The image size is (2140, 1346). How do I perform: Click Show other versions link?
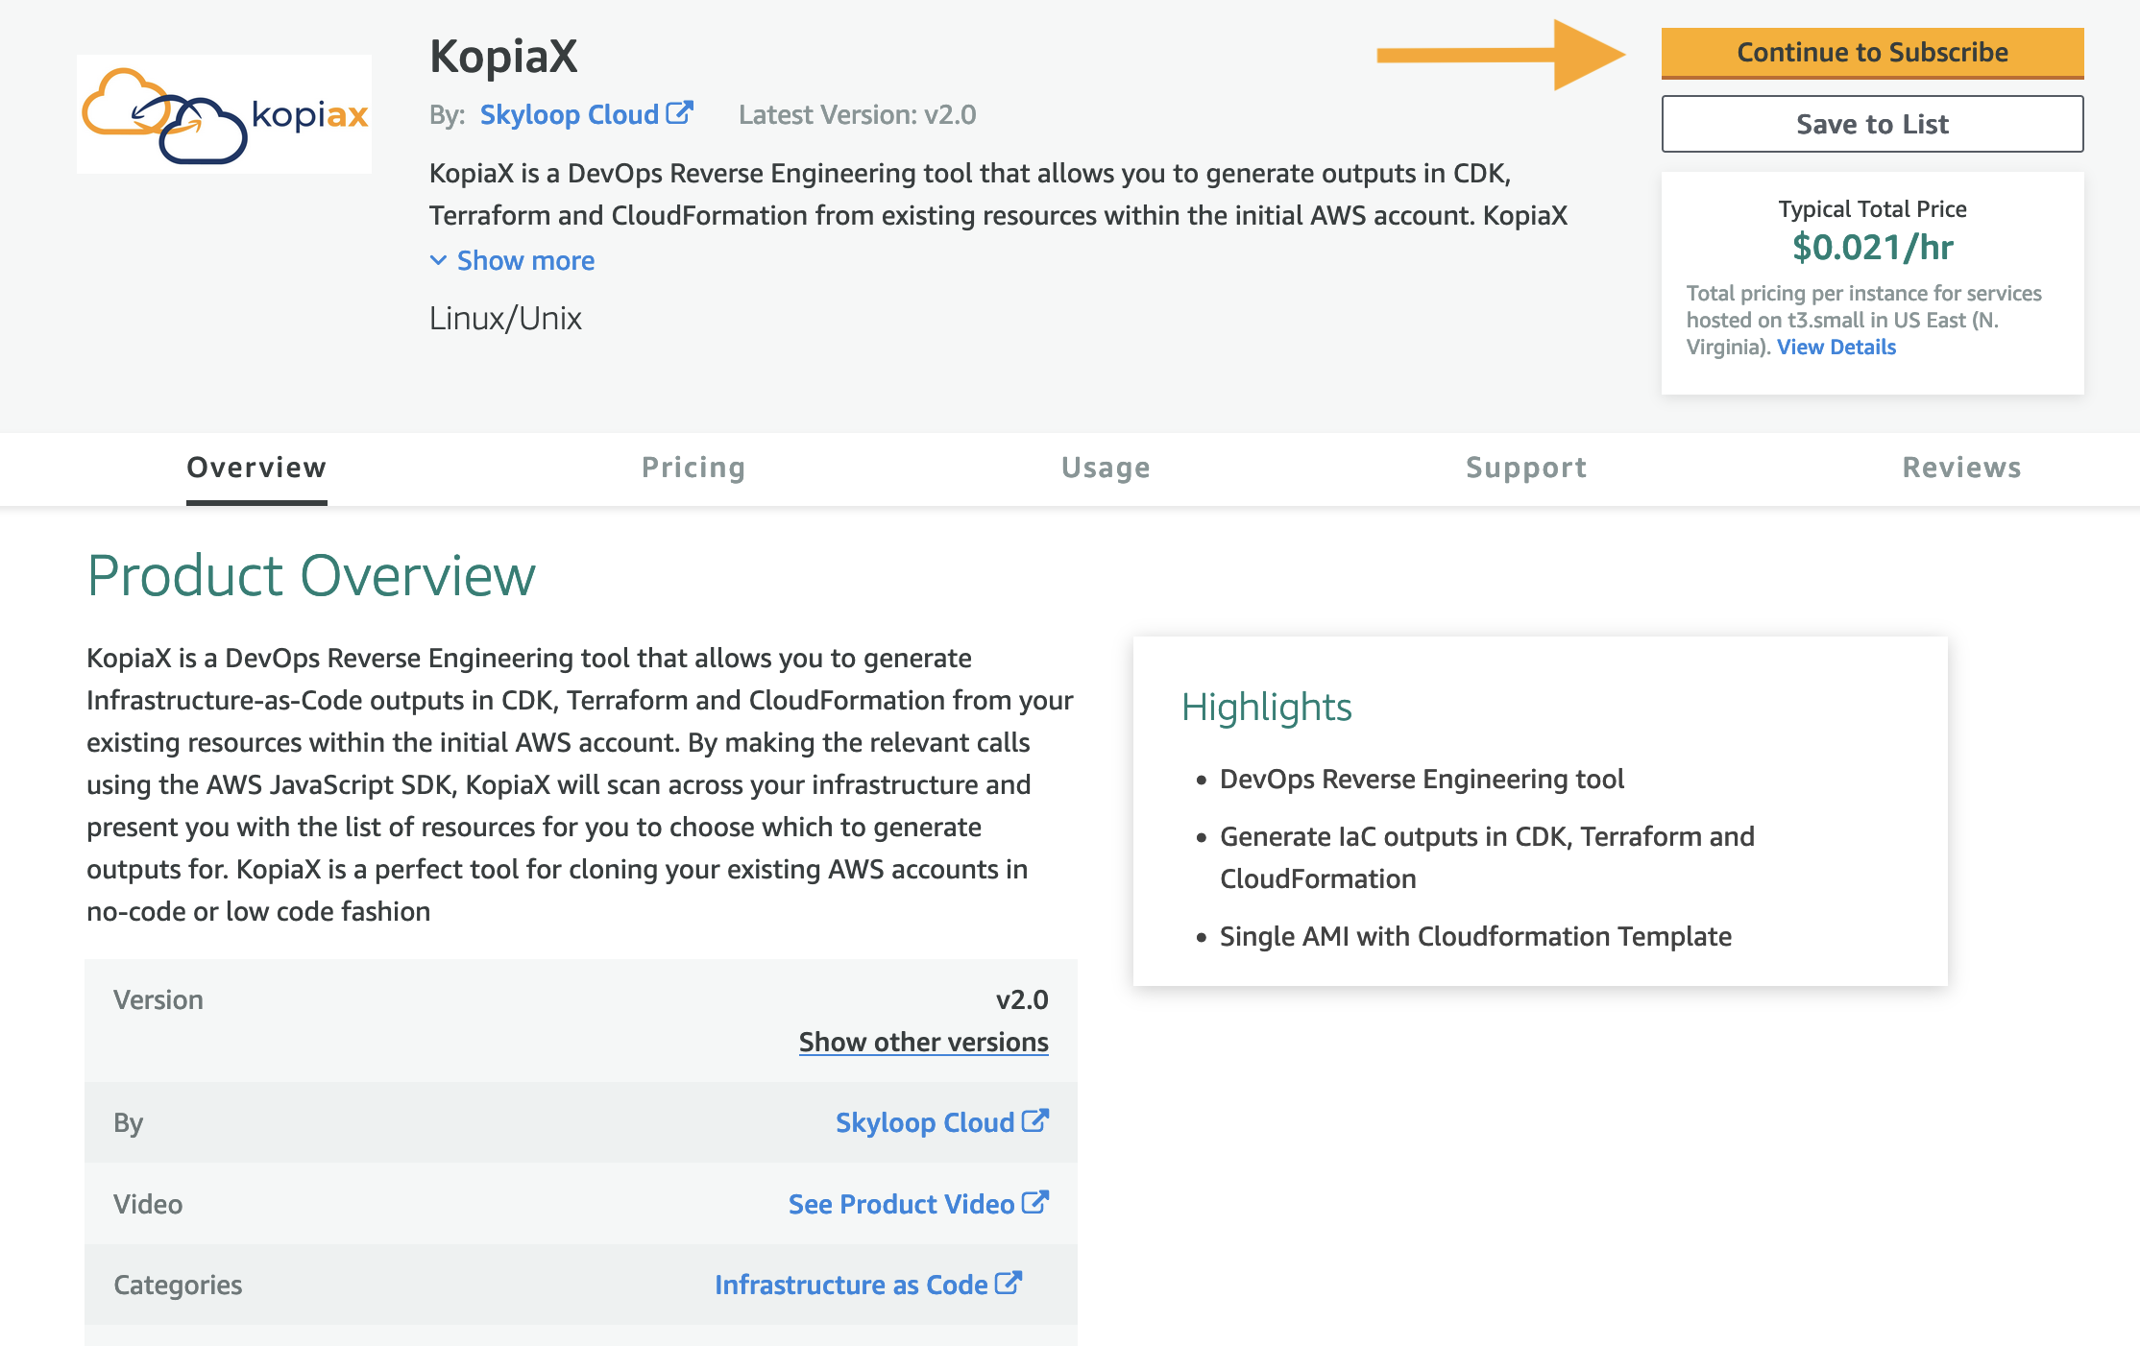click(x=923, y=1042)
